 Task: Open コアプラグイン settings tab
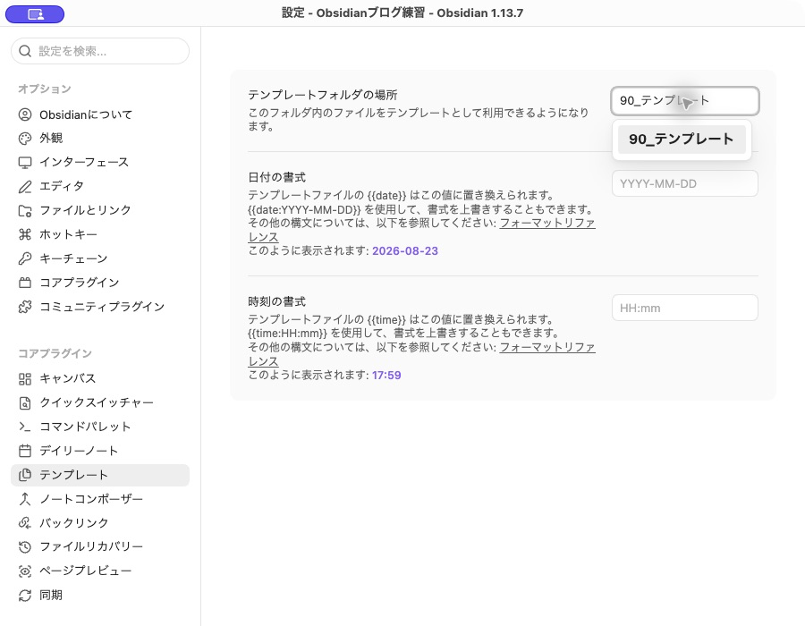tap(100, 283)
